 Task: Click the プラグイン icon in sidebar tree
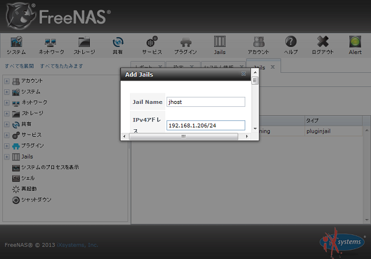16,146
